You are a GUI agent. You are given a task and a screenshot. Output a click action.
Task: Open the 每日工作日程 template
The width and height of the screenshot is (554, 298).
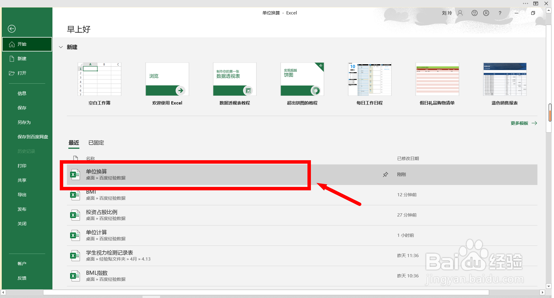[370, 79]
